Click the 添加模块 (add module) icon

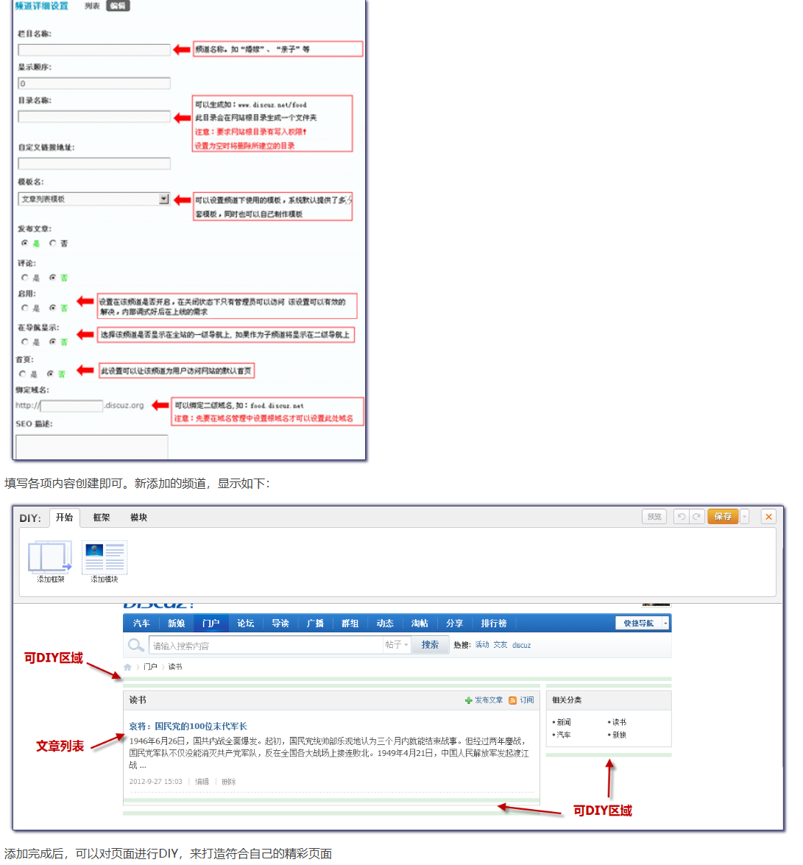point(105,557)
